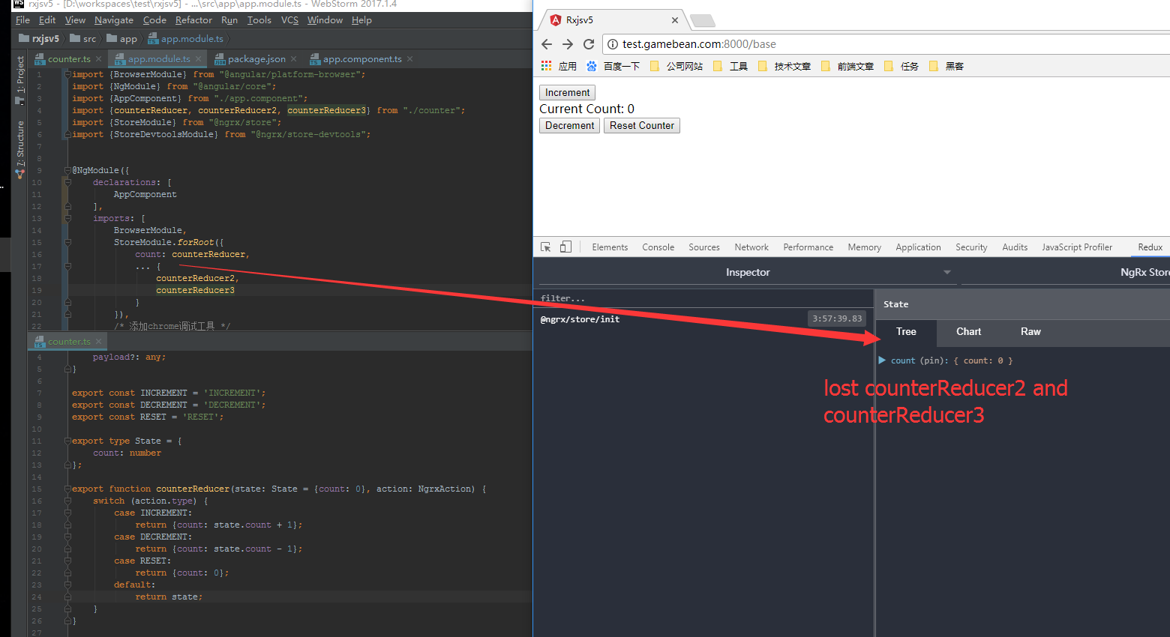1170x637 pixels.
Task: Open the VCS menu
Action: tap(289, 20)
